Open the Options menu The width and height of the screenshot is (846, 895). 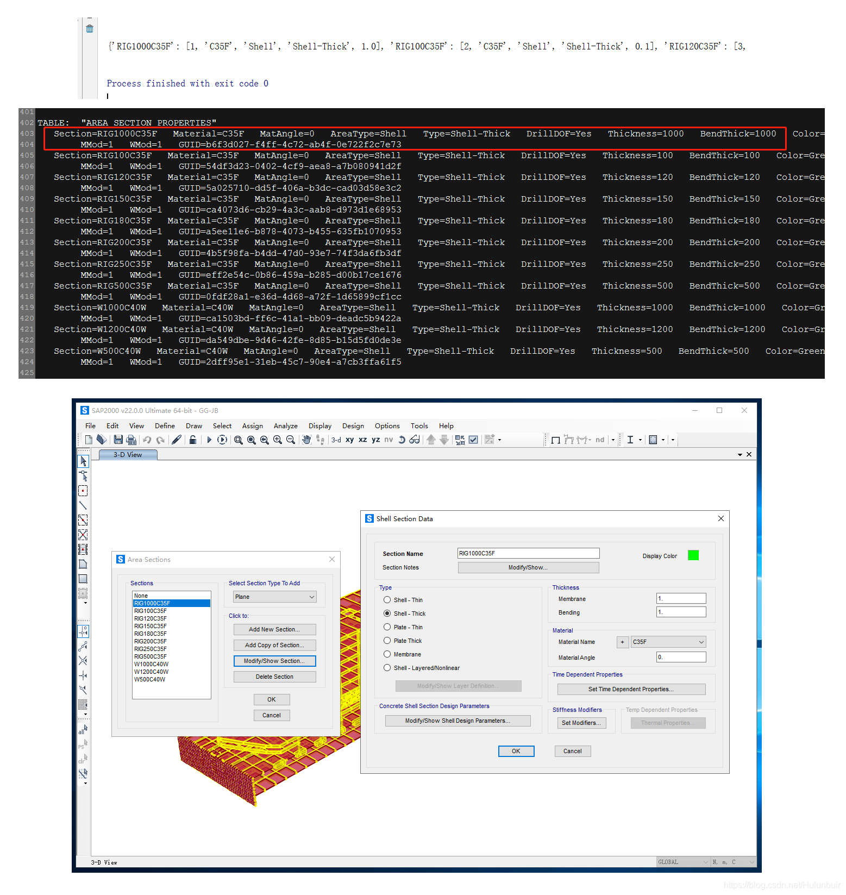coord(387,426)
